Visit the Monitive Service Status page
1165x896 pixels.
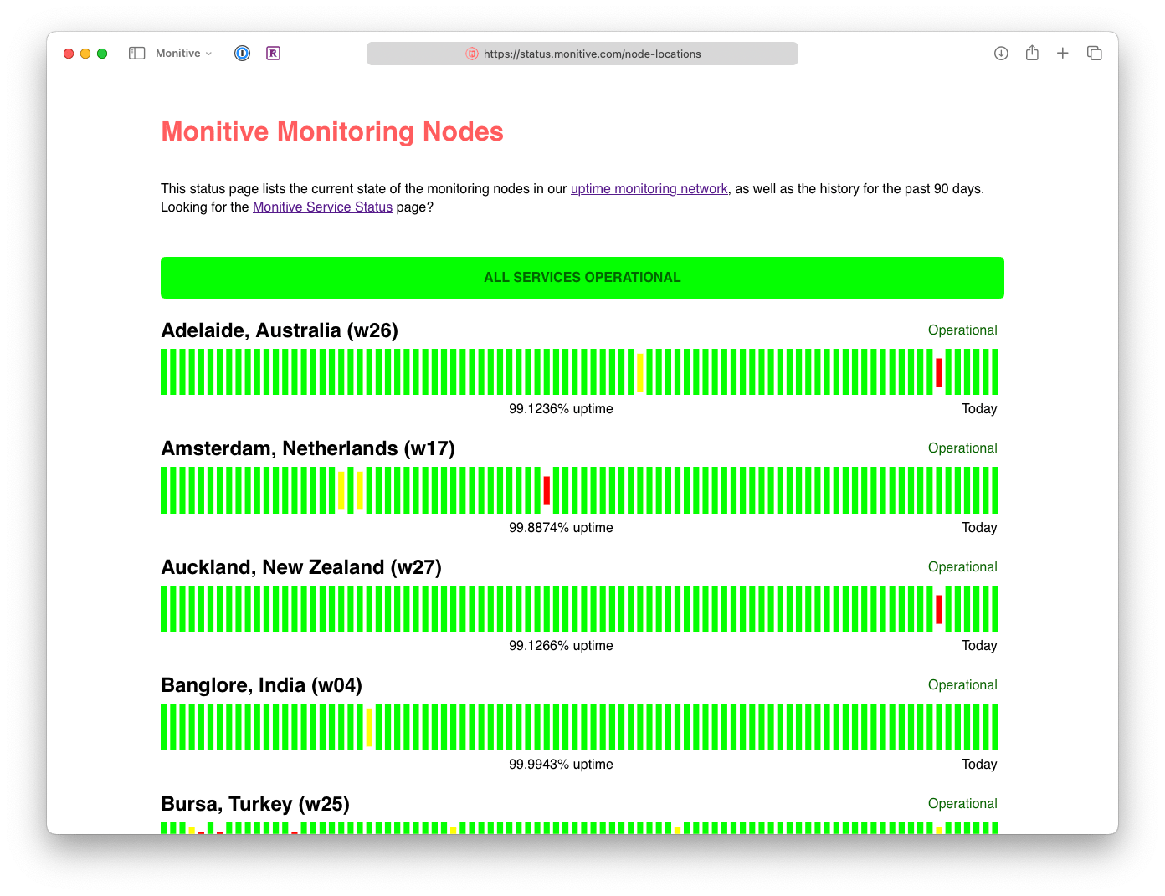click(322, 207)
